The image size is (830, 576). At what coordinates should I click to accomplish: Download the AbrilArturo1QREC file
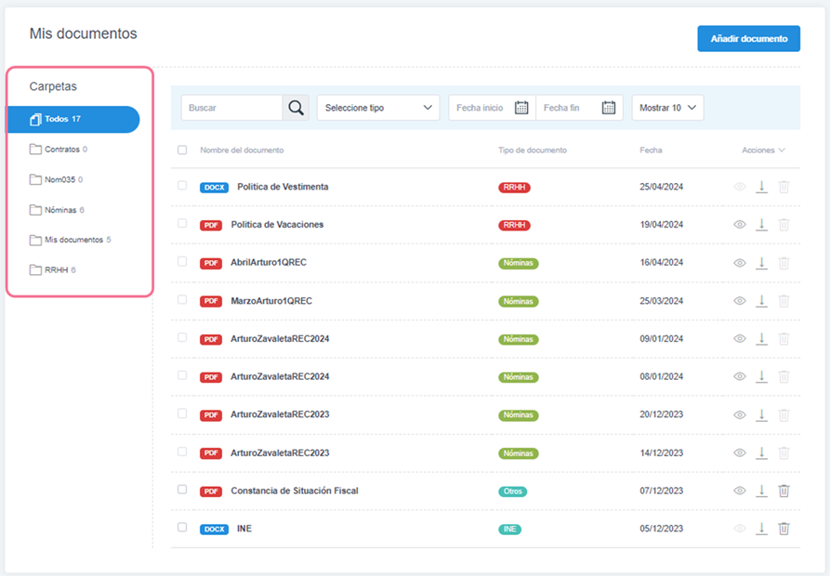coord(761,263)
